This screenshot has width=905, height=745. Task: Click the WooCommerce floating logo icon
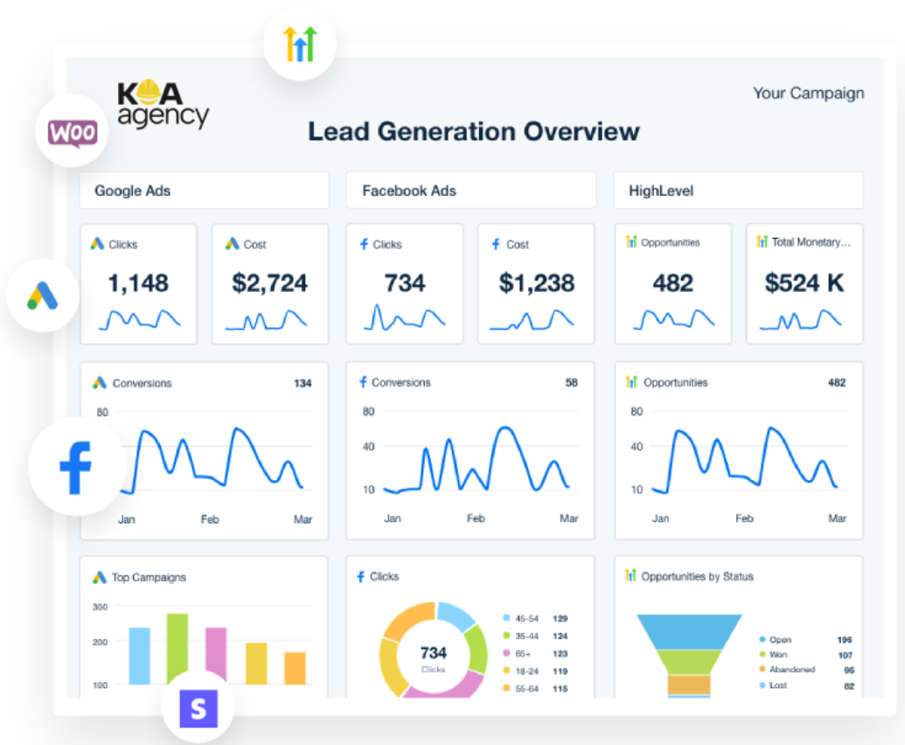(x=72, y=133)
